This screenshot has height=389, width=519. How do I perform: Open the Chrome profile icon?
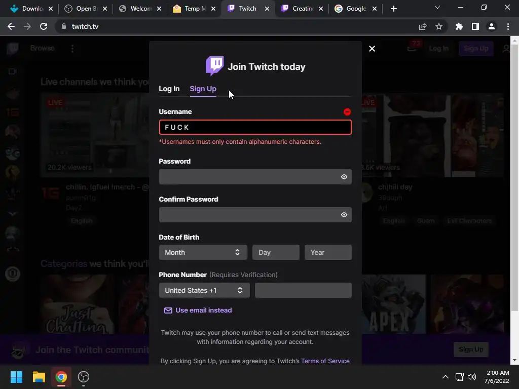tap(492, 26)
